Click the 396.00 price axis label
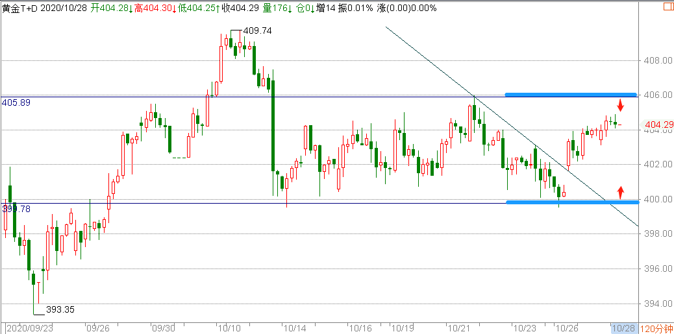The height and width of the screenshot is (334, 674). (x=657, y=269)
